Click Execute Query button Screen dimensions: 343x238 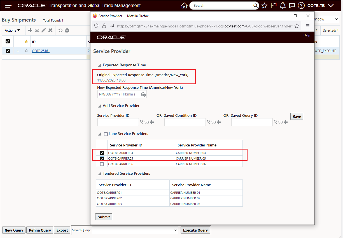195,230
